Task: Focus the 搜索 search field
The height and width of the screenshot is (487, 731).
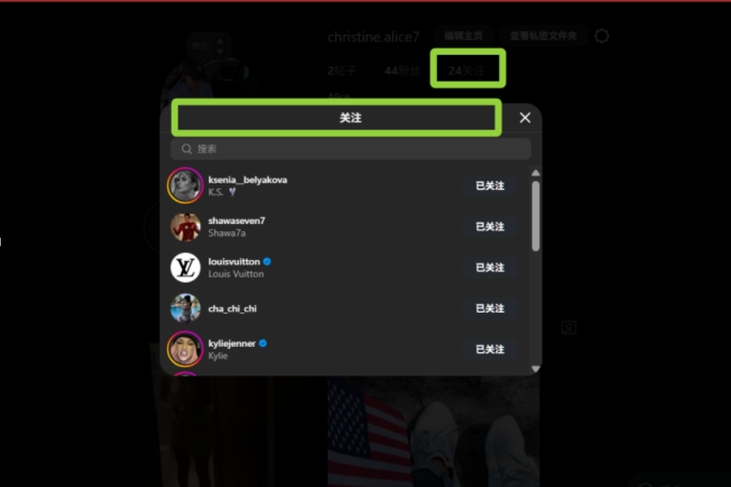Action: tap(351, 149)
